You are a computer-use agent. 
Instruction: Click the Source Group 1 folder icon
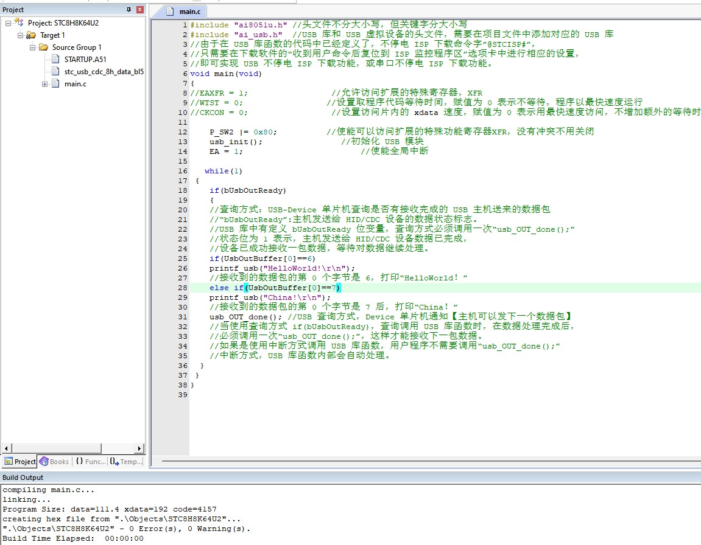click(x=43, y=47)
